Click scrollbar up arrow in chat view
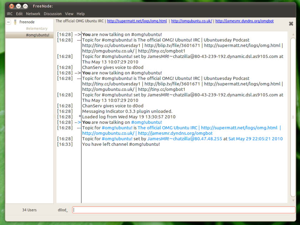This screenshot has width=300, height=225. [x=293, y=34]
